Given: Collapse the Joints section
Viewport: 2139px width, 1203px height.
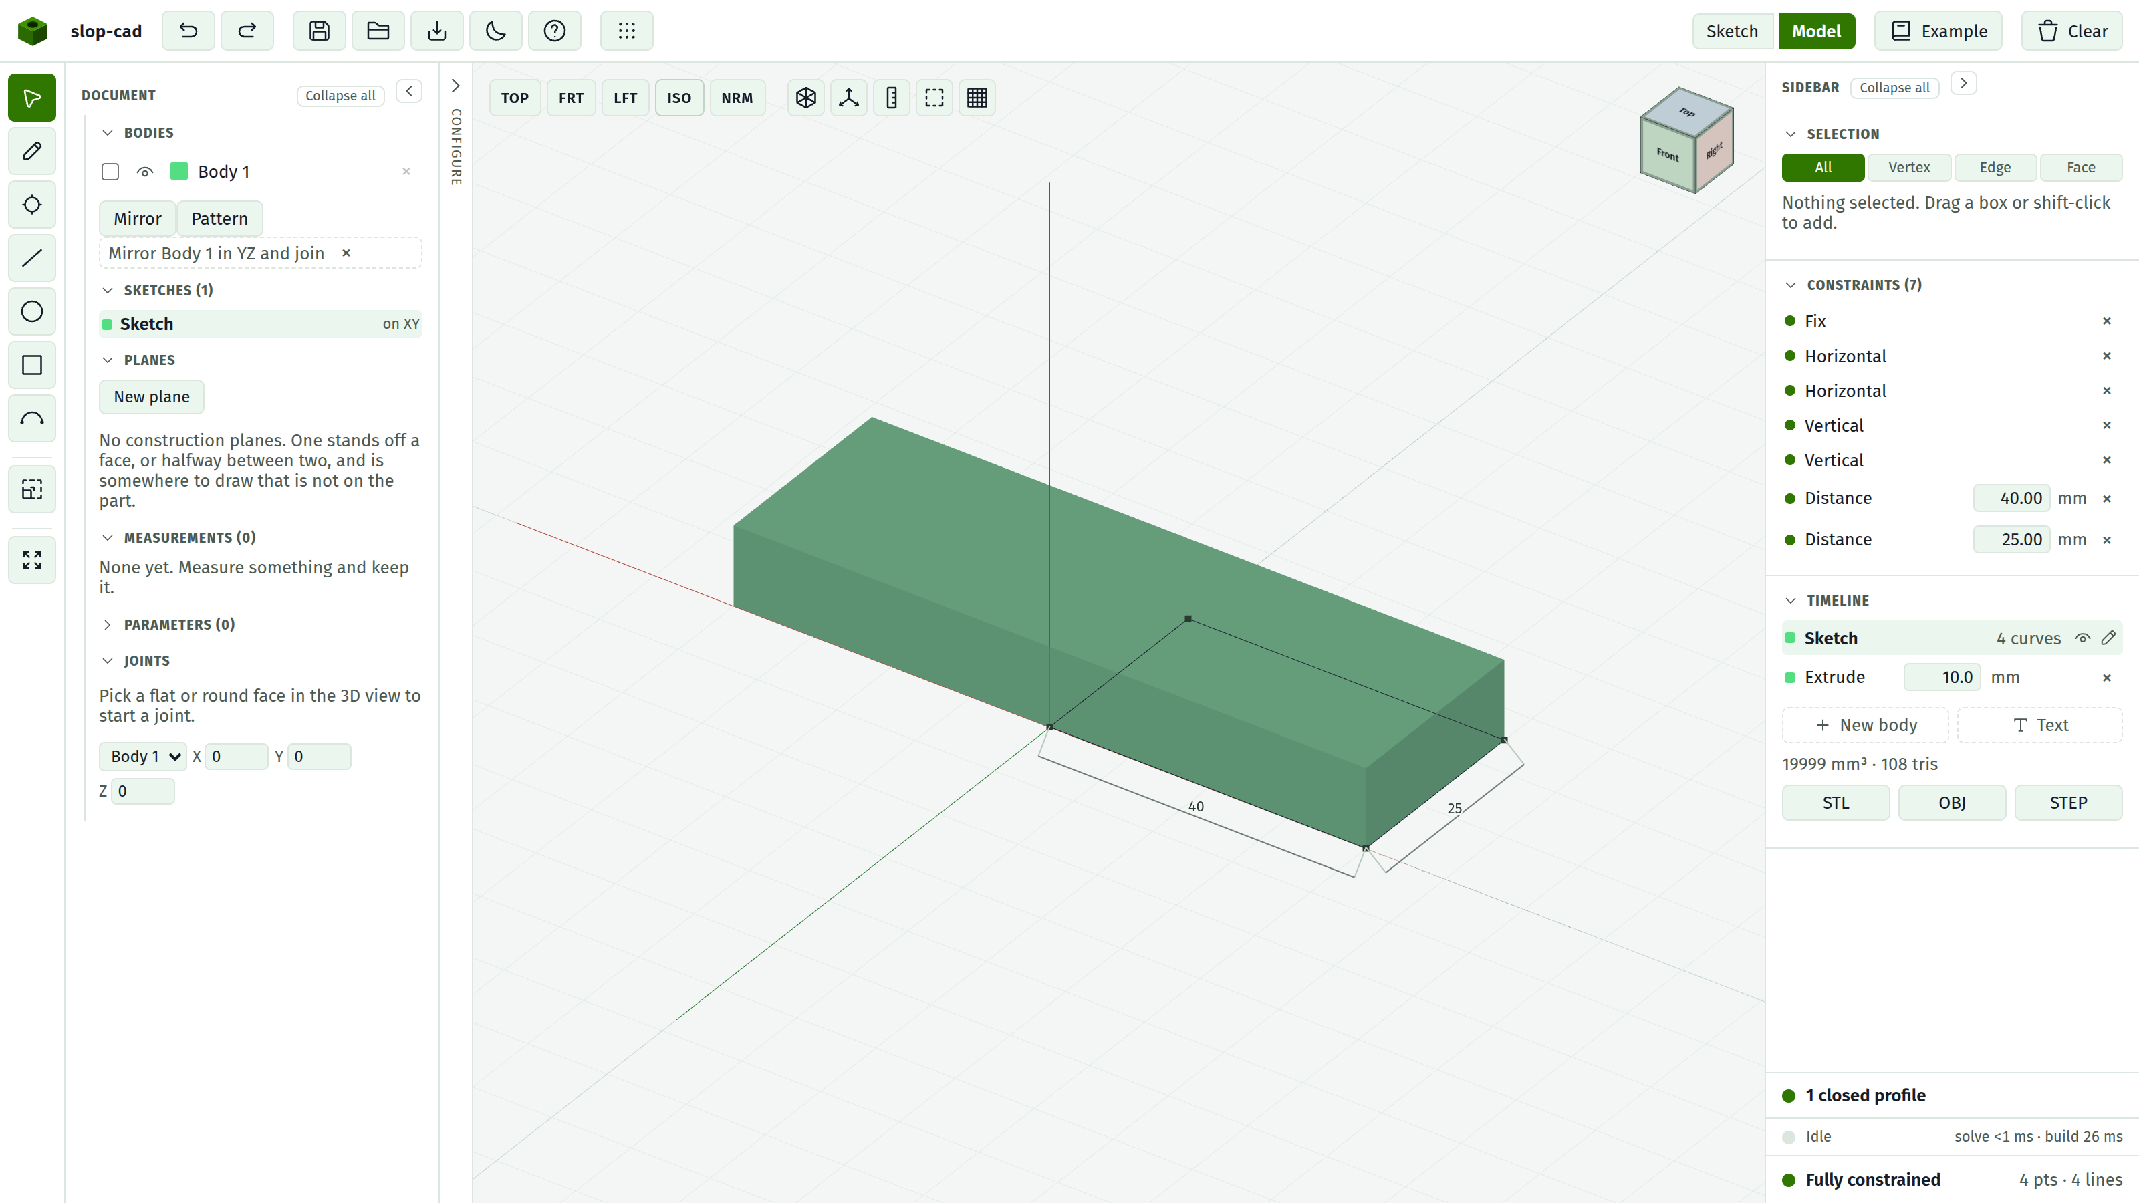Looking at the screenshot, I should point(107,661).
